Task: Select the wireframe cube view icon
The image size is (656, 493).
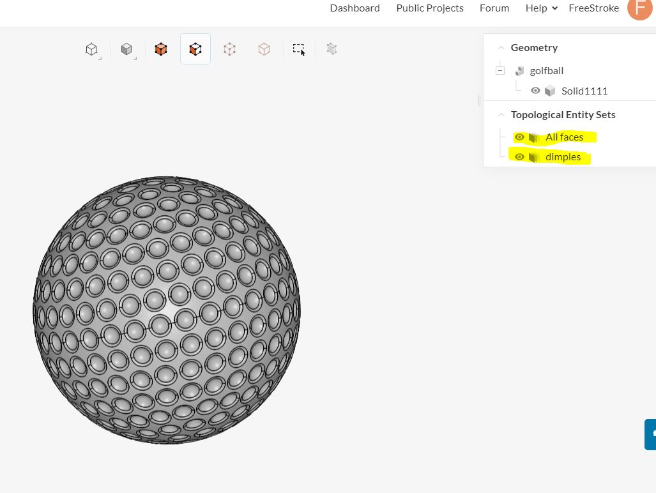Action: coord(91,49)
